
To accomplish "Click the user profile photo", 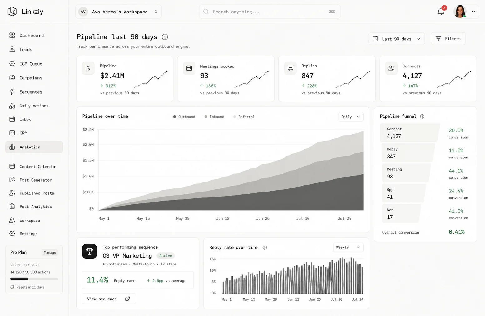I will click(460, 12).
